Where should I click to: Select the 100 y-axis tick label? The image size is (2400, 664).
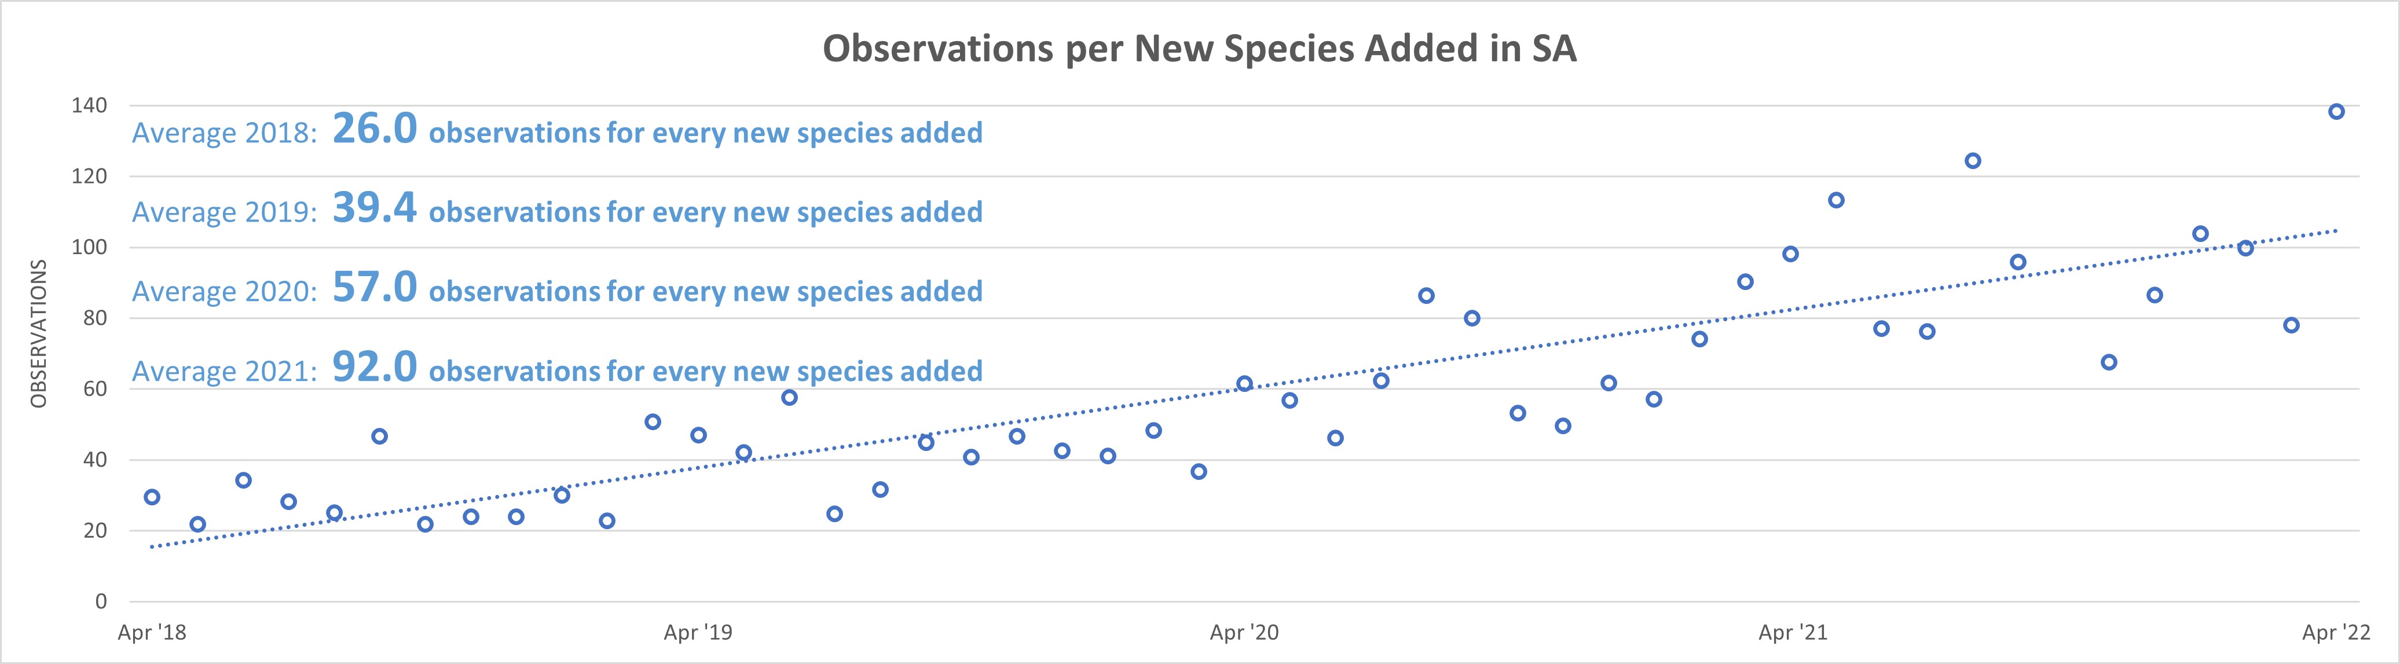click(89, 248)
